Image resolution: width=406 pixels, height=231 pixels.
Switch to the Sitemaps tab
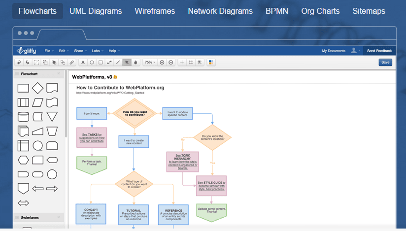pos(369,11)
